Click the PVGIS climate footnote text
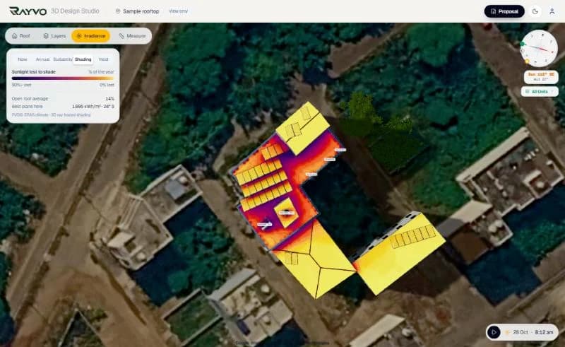Image resolution: width=565 pixels, height=347 pixels. coord(51,114)
